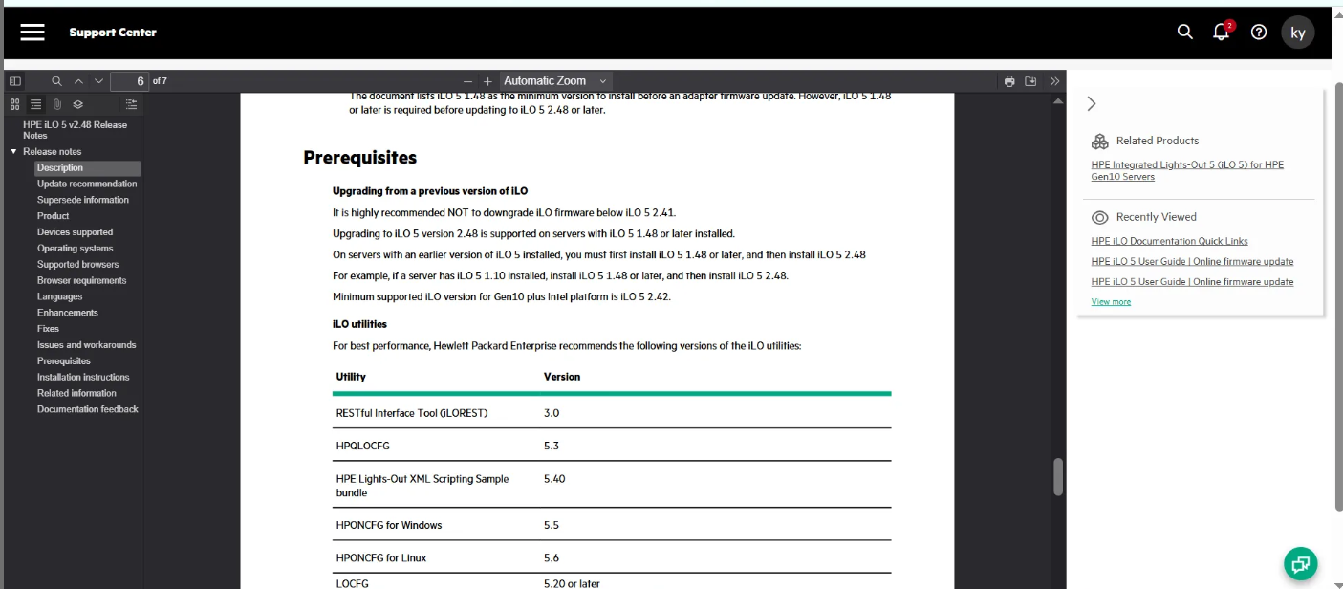This screenshot has height=589, width=1343.
Task: Open HPE Integrated Lights-Out 5 product link
Action: tap(1187, 170)
